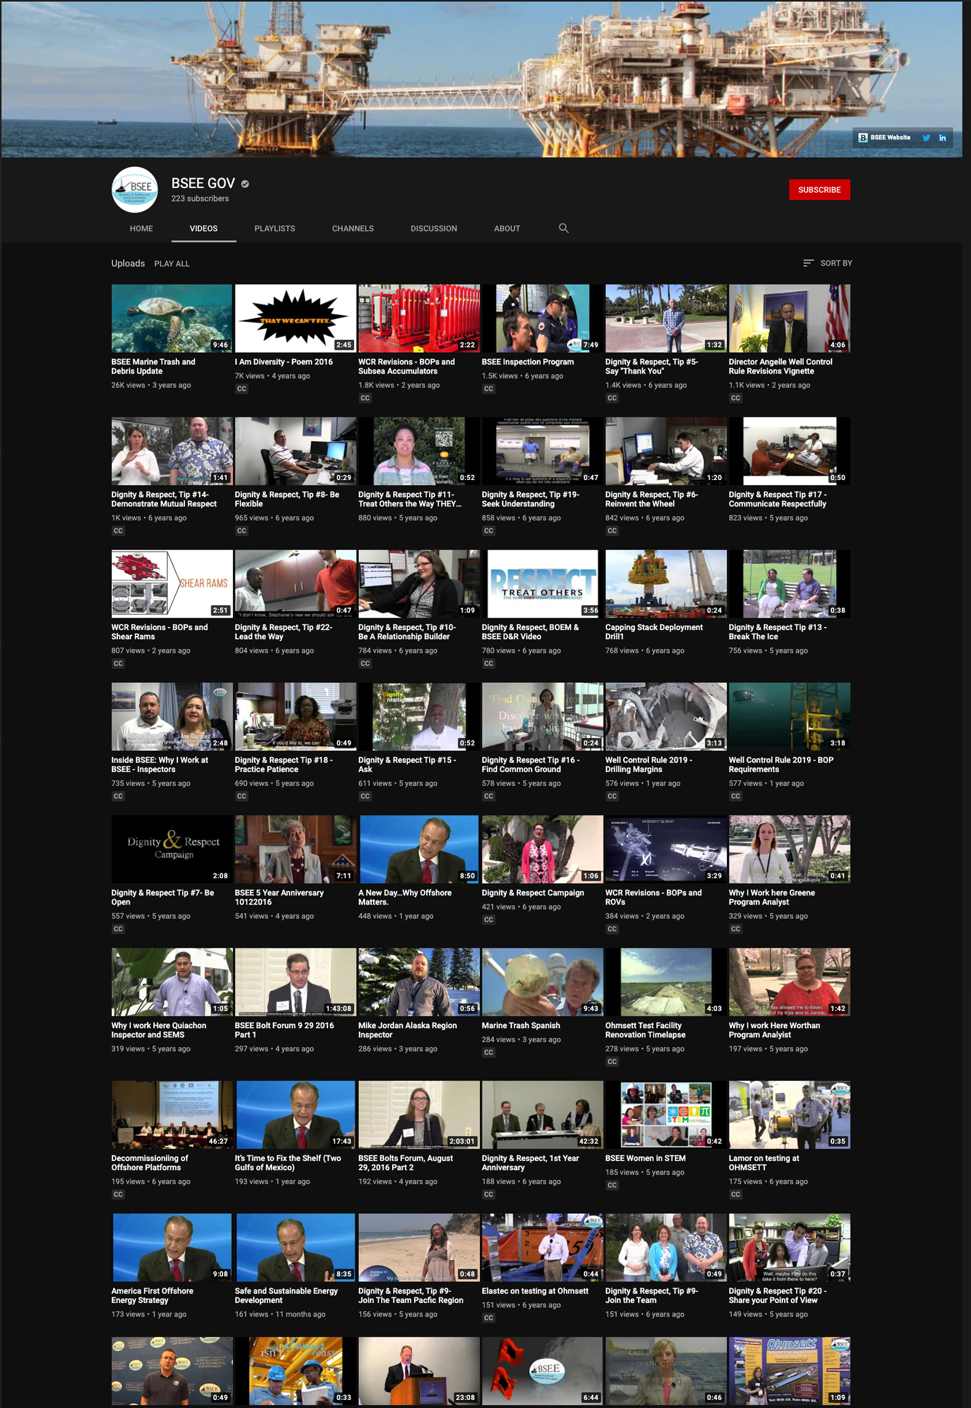Open Dignity & Respect Tip #7 Be Open thumbnail
The width and height of the screenshot is (971, 1408).
click(172, 849)
